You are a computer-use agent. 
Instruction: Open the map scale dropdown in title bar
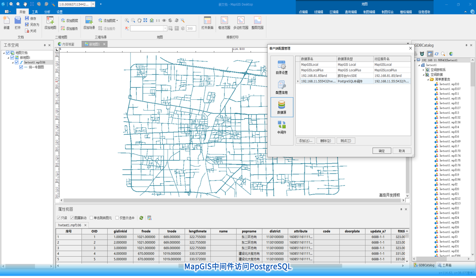tap(93, 4)
